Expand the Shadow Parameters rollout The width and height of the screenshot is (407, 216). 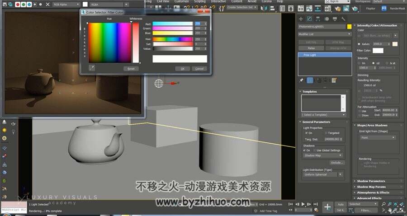coord(371,181)
